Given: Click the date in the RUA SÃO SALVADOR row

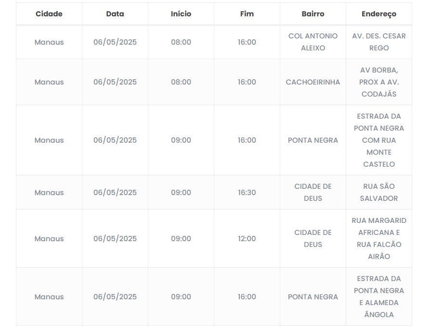Looking at the screenshot, I should point(115,192).
